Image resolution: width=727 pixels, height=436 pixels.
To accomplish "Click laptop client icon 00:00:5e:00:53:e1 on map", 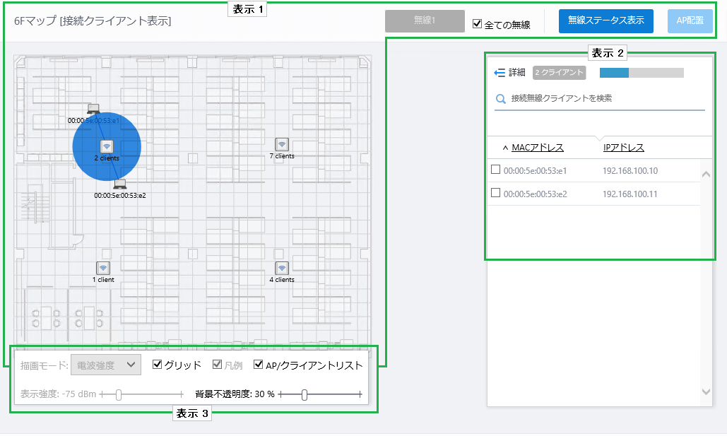I will coord(93,109).
